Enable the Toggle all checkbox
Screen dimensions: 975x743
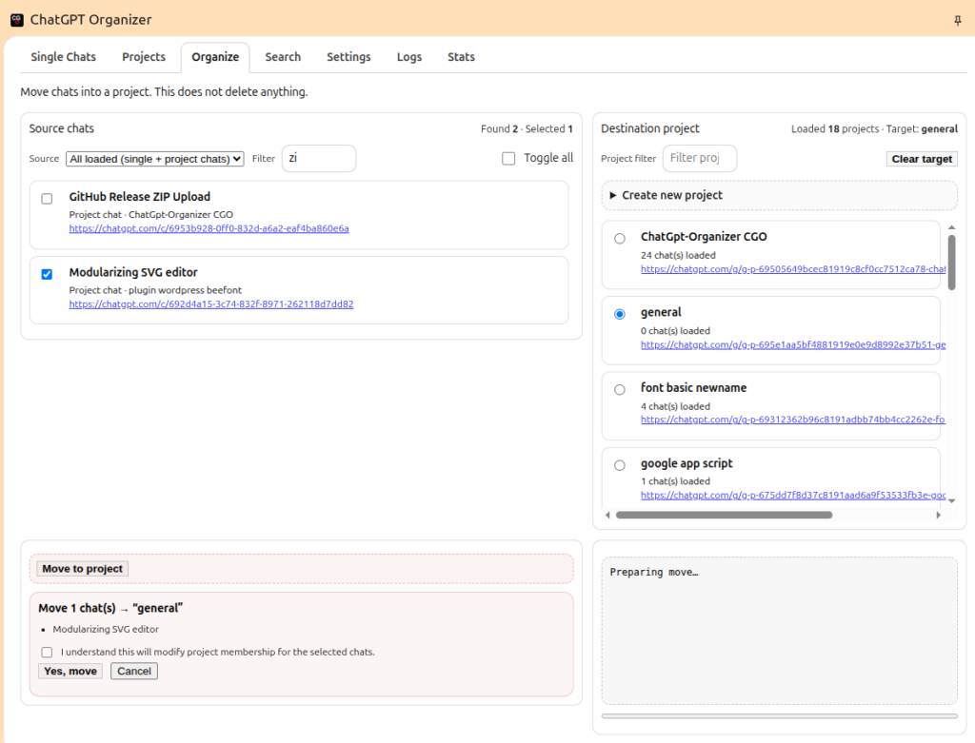point(508,158)
